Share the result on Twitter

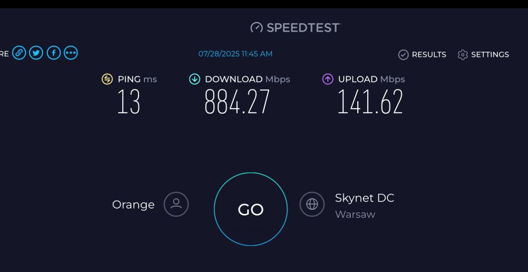click(36, 53)
